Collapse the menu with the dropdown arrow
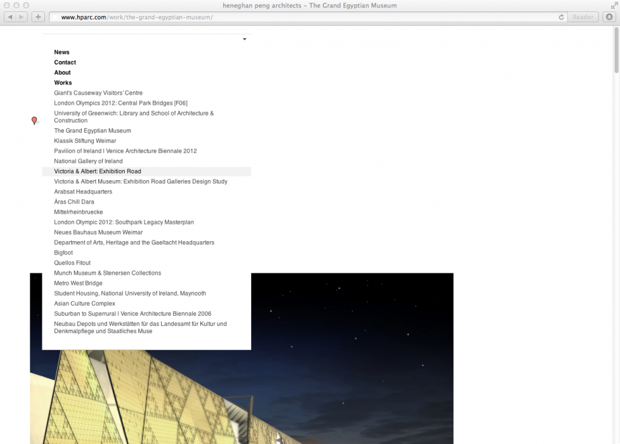This screenshot has width=620, height=444. click(245, 39)
